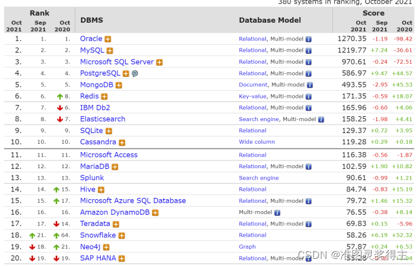Viewport: 417px width, 266px height.
Task: Click the orange plus icon next to PostgreSQL
Action: [126, 74]
